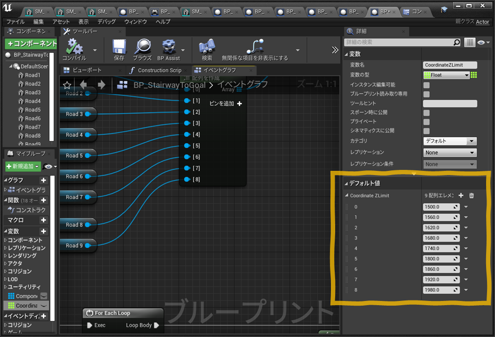This screenshot has width=495, height=337.
Task: Add a new event dispatcher with plus
Action: point(44,316)
